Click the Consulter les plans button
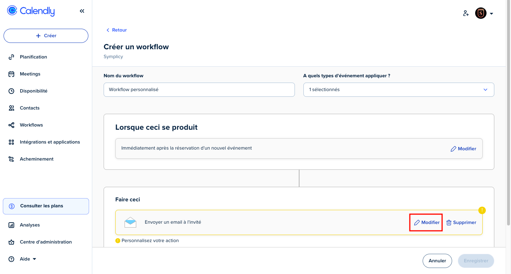The height and width of the screenshot is (274, 511). click(46, 206)
